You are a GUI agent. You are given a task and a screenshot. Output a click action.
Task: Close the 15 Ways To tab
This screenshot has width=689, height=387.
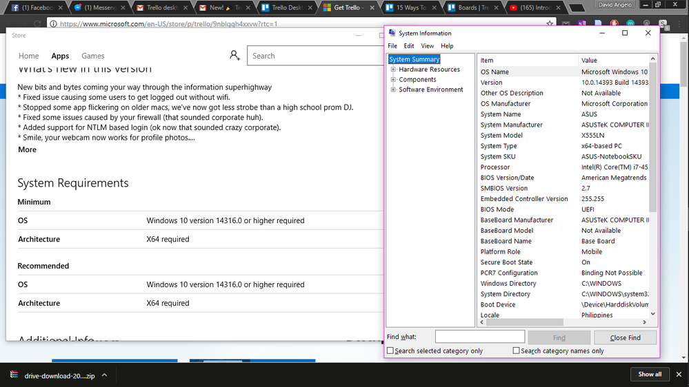(x=434, y=8)
